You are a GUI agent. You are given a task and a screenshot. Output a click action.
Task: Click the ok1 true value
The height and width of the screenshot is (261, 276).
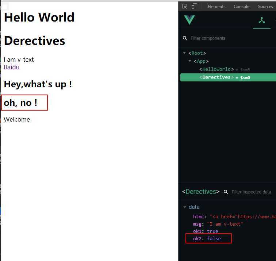click(212, 231)
